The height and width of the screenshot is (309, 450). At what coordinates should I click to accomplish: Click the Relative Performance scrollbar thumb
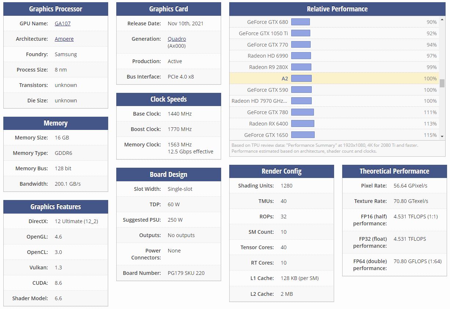click(442, 83)
